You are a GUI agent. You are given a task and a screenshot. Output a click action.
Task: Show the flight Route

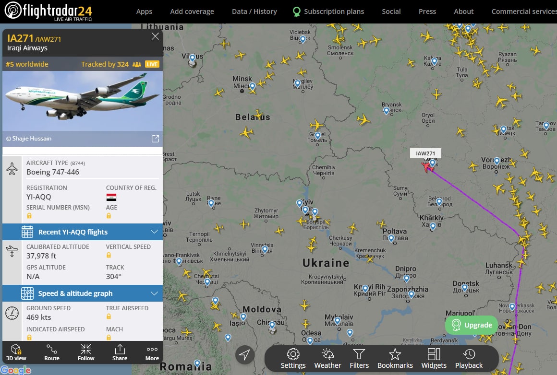pos(52,352)
